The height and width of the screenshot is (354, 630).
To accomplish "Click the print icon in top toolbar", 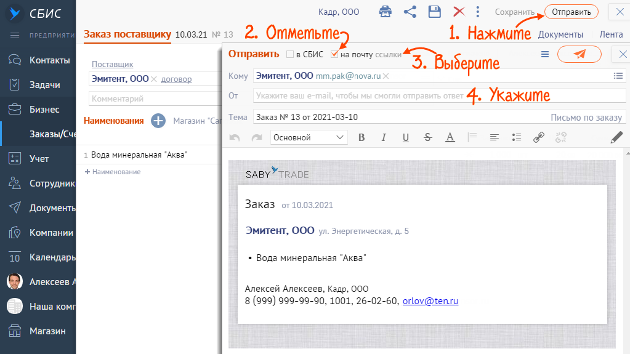I will coord(386,12).
